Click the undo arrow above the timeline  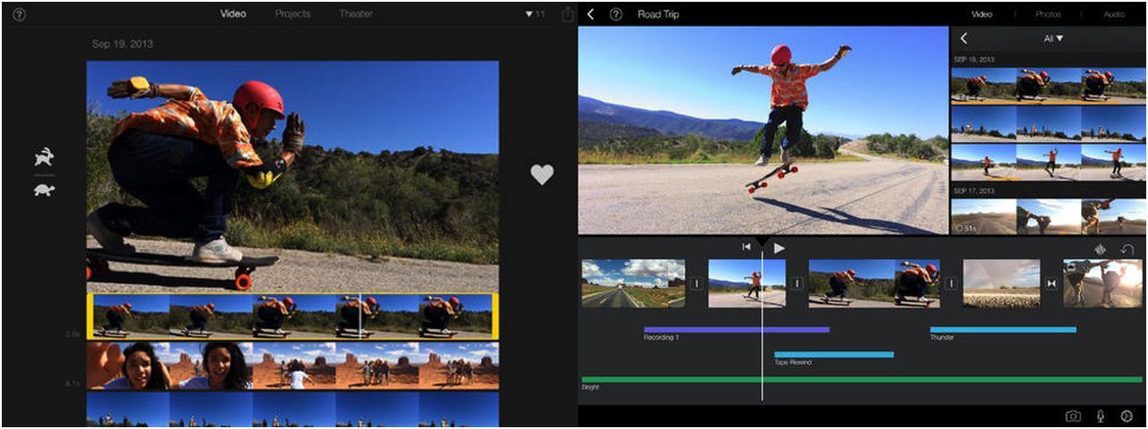[1127, 250]
